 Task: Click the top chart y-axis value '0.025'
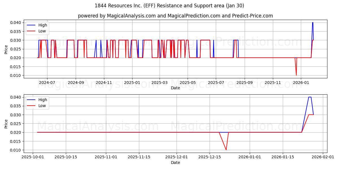point(16,49)
